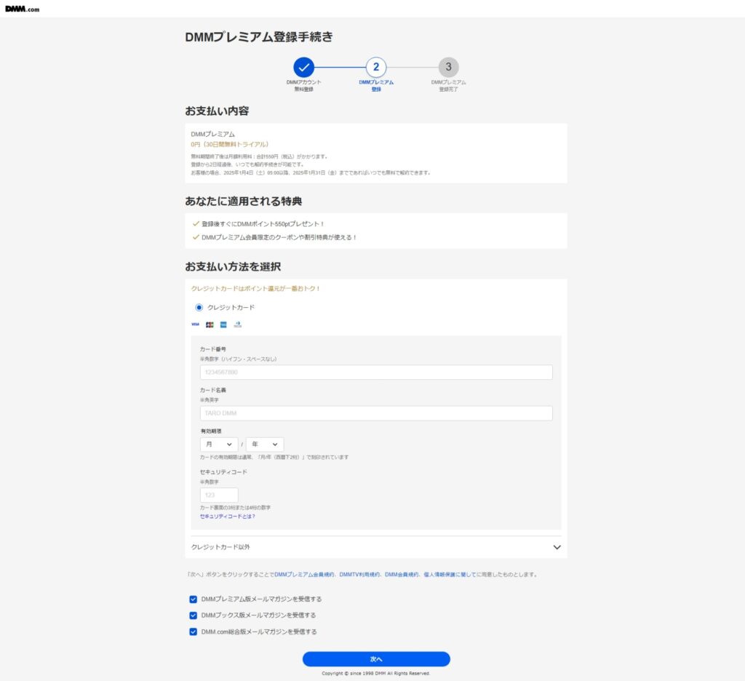Click the カード名義 TARO DMM field
The height and width of the screenshot is (681, 745).
coord(376,413)
